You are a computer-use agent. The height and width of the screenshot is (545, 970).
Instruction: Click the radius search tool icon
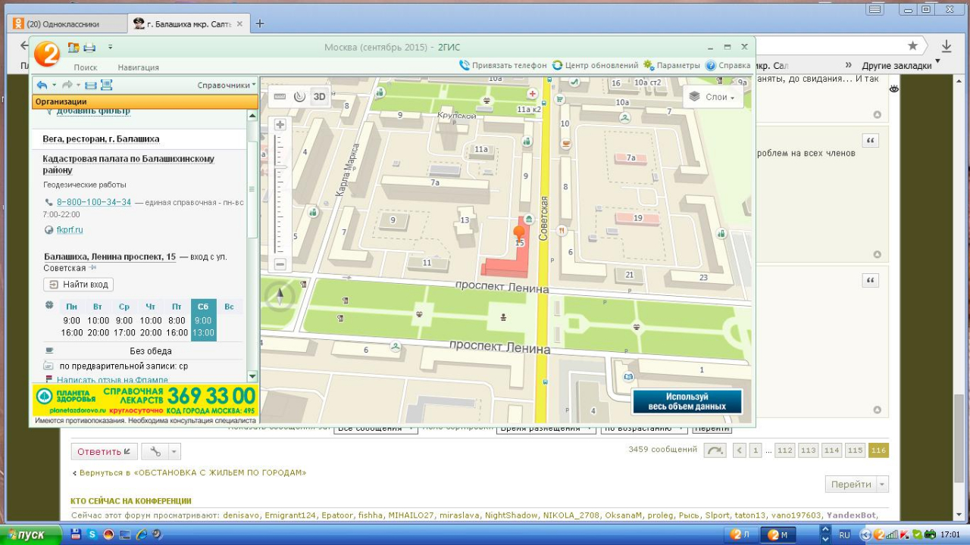(299, 97)
